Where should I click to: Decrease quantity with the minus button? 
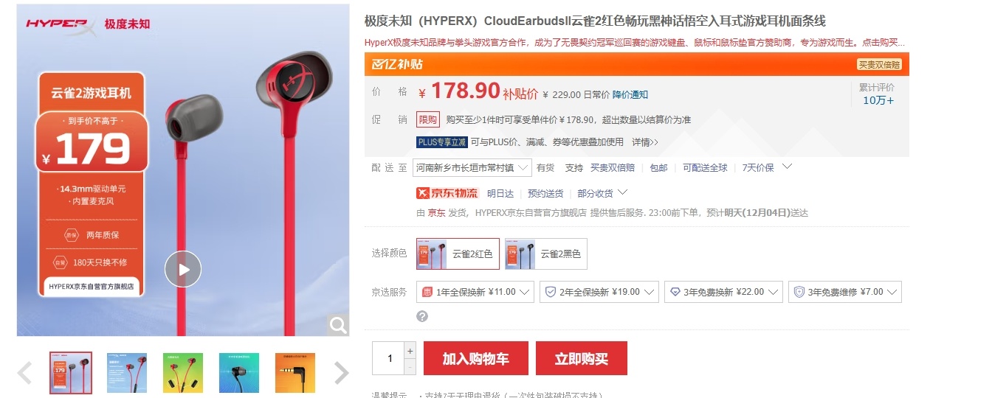410,366
